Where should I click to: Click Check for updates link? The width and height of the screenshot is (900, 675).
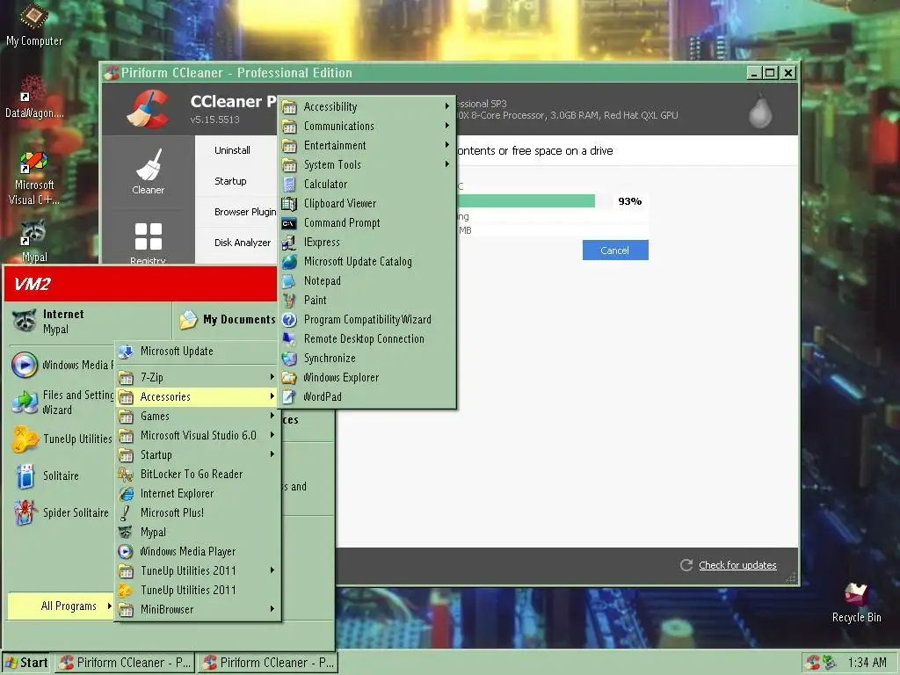[x=737, y=565]
